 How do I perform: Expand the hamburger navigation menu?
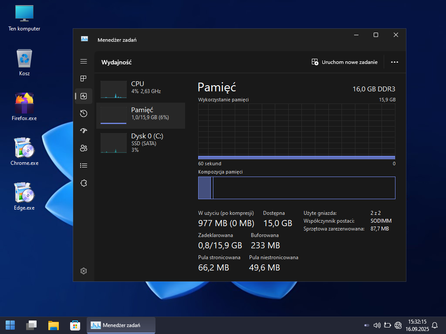[x=84, y=62]
